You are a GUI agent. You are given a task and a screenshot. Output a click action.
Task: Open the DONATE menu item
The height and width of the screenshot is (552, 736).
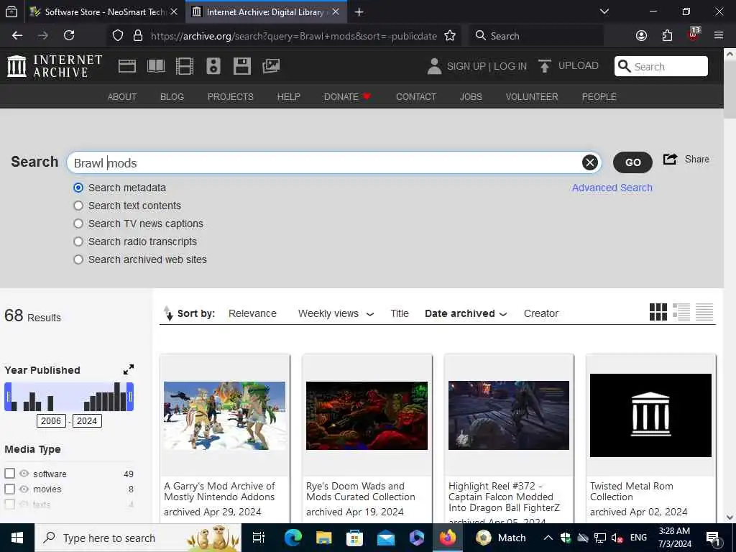pos(347,97)
